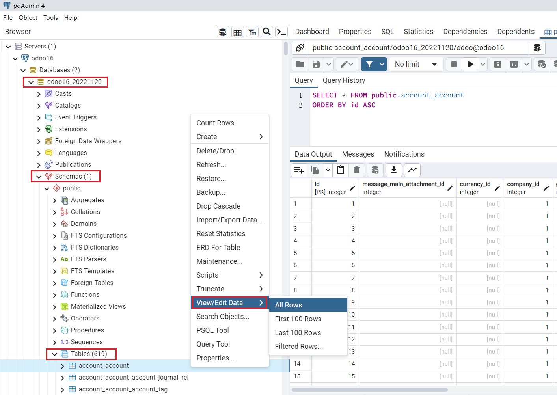Launch the PSQL Tool terminal icon
Screen dimensions: 557x395
click(x=281, y=32)
